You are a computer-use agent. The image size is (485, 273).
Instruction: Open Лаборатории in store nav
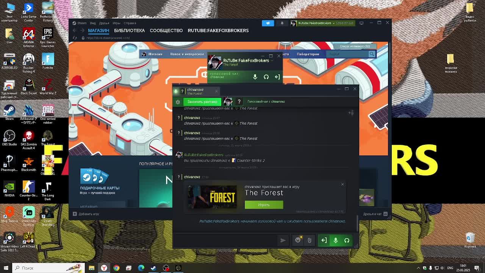[308, 54]
